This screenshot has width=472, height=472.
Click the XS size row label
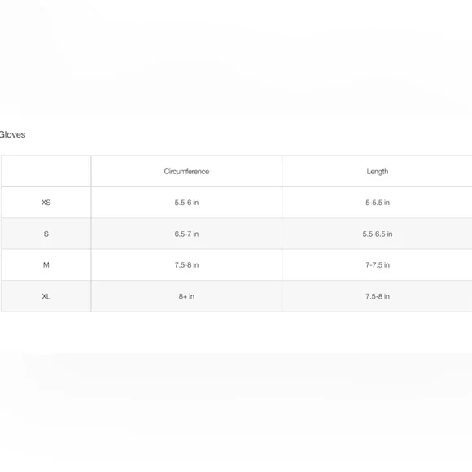pyautogui.click(x=46, y=203)
